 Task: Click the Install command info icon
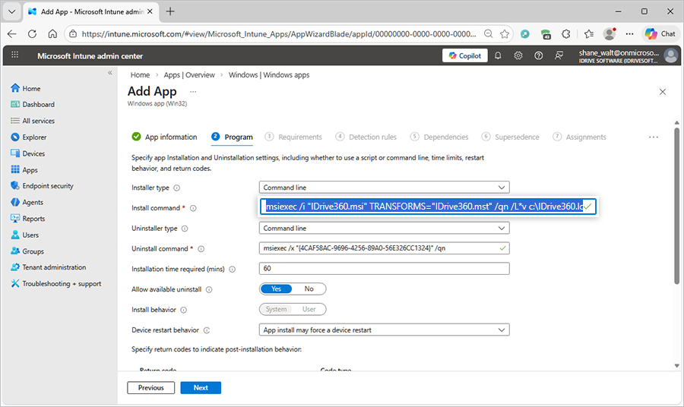[193, 208]
